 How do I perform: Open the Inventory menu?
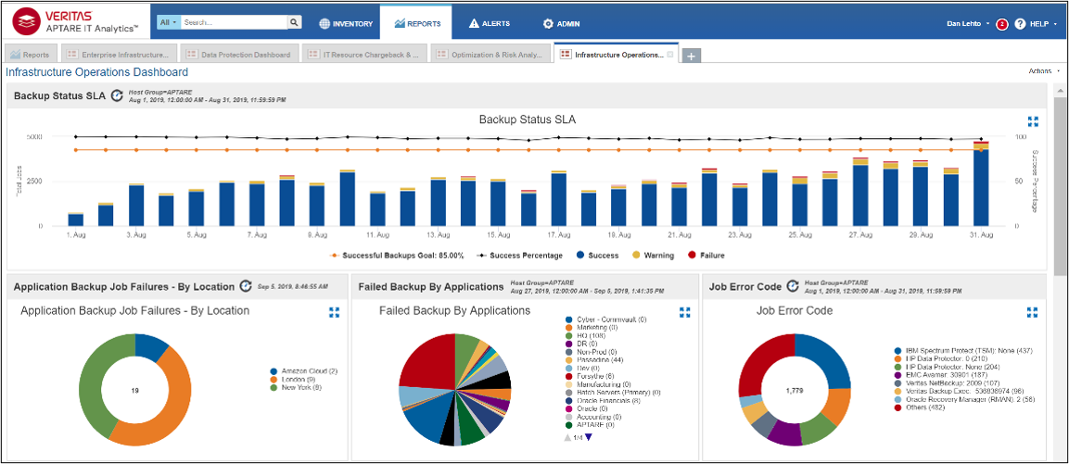347,24
